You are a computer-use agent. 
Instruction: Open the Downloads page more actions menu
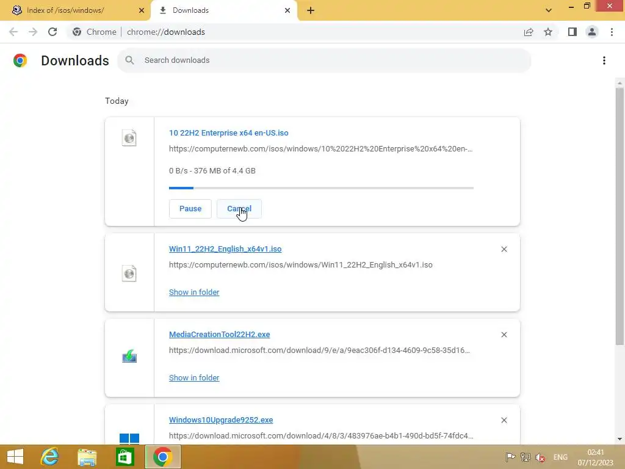pos(604,60)
